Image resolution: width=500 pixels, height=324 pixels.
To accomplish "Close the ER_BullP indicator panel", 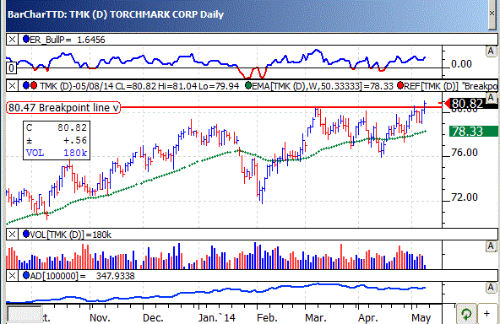I will 12,40.
